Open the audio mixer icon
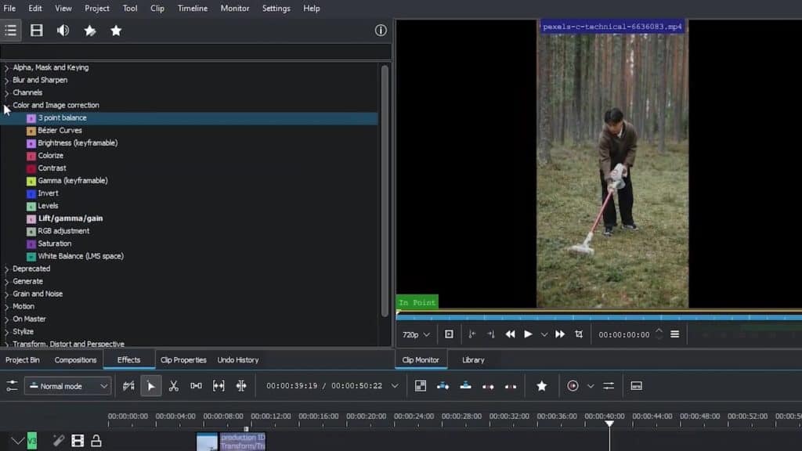 pos(608,385)
